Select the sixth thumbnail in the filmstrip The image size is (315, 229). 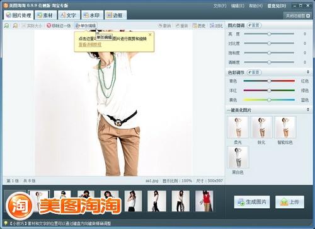pyautogui.click(x=157, y=201)
